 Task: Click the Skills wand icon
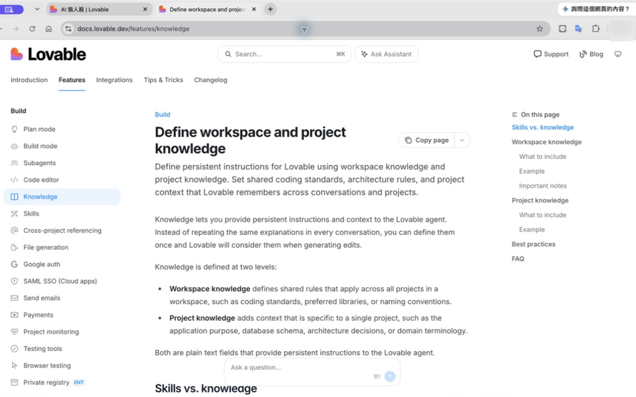coord(15,213)
